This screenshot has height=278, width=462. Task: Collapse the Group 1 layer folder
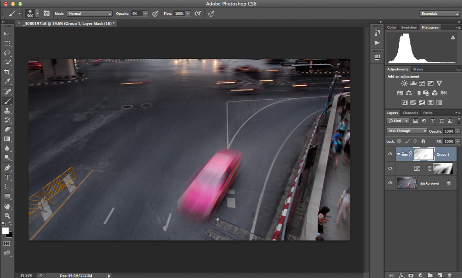398,154
